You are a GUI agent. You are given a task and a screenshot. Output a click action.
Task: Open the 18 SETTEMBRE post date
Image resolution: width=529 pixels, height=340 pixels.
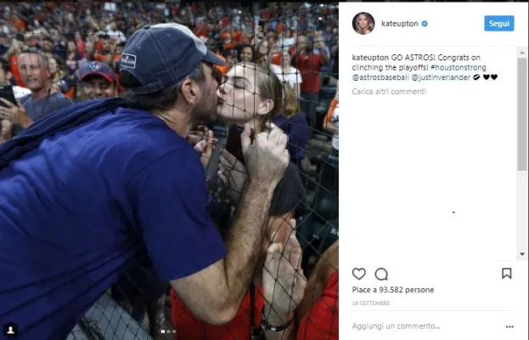pyautogui.click(x=371, y=303)
